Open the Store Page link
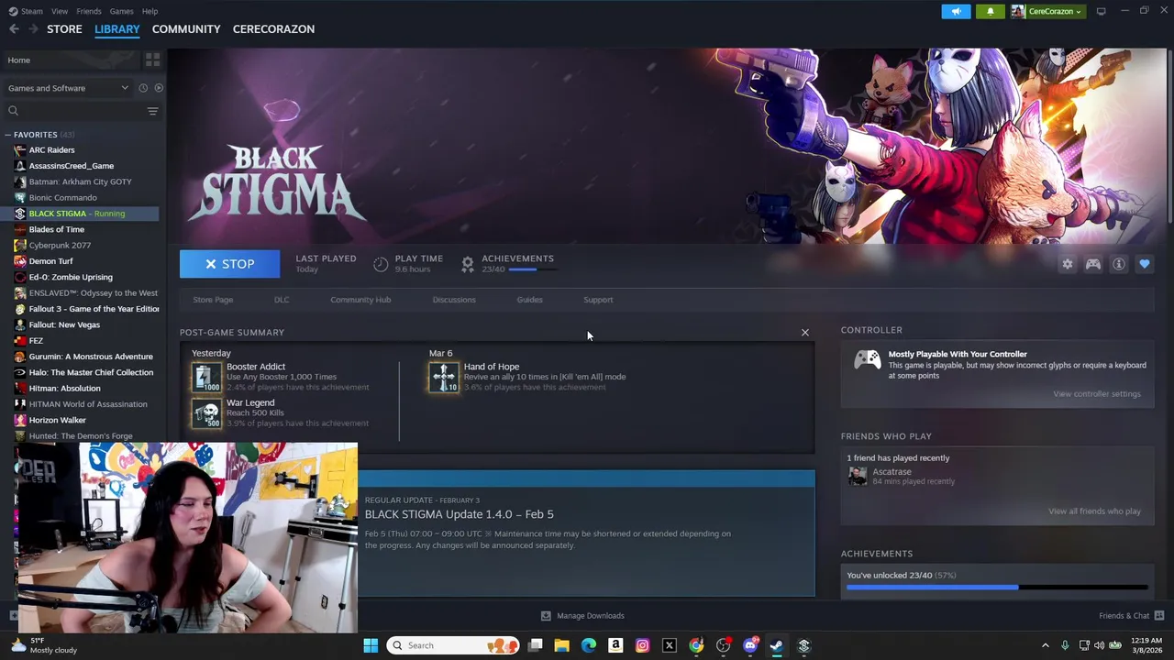The image size is (1174, 660). (x=213, y=300)
